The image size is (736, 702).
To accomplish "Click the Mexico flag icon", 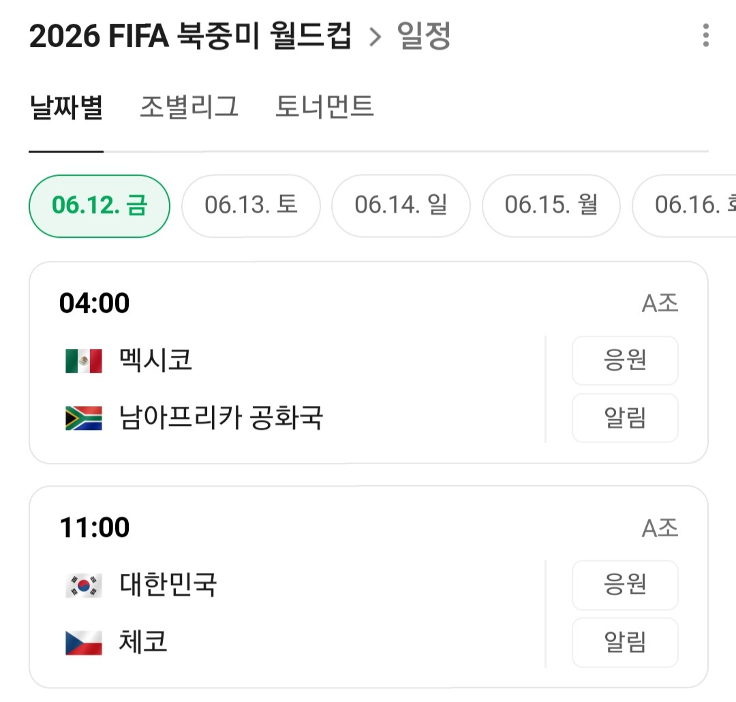I will [x=84, y=361].
